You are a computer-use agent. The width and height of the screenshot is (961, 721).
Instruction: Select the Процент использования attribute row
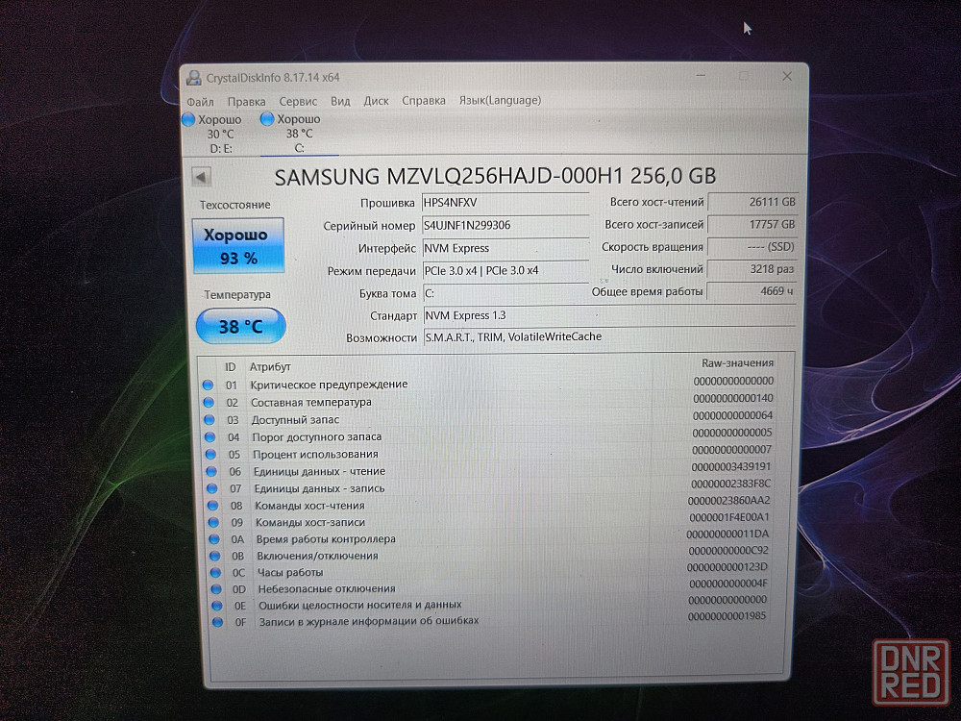coord(489,453)
